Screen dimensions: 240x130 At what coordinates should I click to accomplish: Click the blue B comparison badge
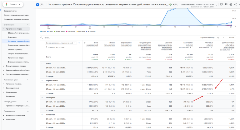coord(37,5)
